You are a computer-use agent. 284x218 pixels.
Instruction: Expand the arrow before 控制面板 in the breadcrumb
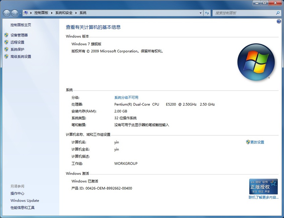click(31, 13)
